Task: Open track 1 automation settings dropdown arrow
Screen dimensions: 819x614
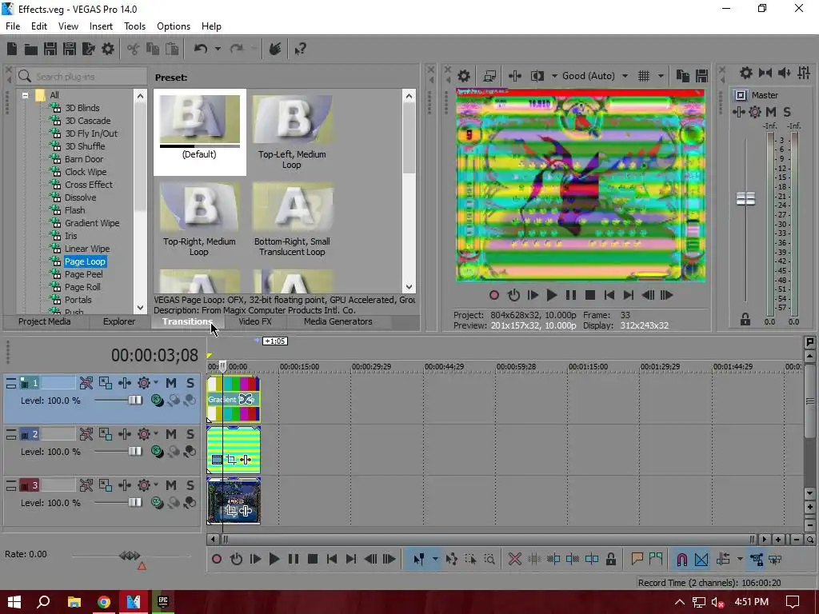Action: click(156, 383)
